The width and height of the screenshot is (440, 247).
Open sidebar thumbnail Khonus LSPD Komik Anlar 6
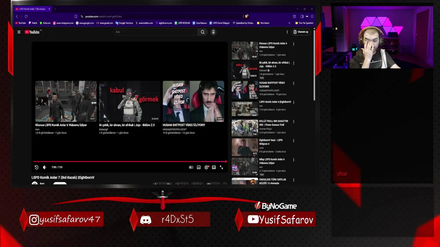[245, 50]
